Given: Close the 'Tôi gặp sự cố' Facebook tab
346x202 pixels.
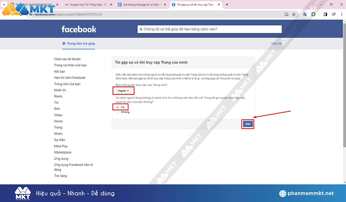Looking at the screenshot, I should 219,4.
